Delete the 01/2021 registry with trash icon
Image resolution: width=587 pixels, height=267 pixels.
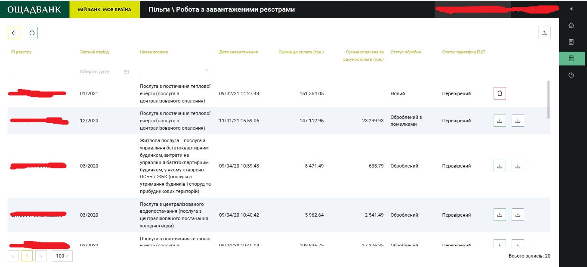pos(500,93)
